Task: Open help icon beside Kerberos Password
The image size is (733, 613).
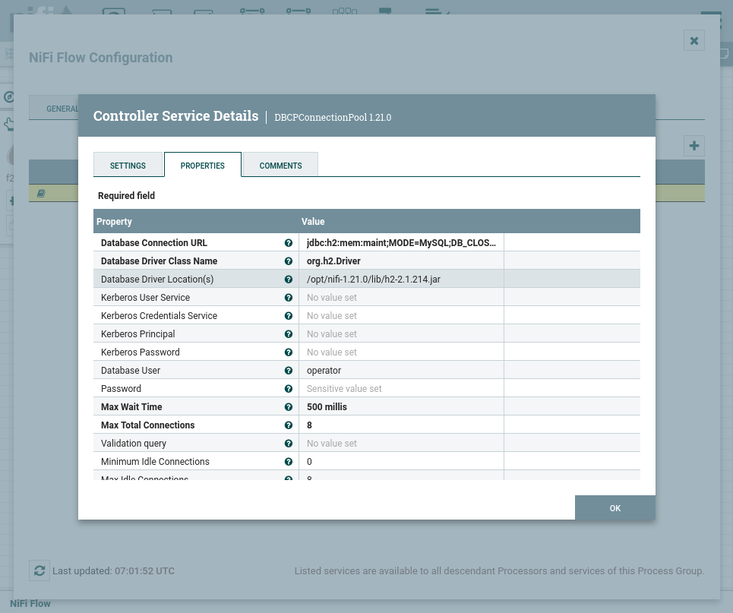Action: [x=289, y=352]
